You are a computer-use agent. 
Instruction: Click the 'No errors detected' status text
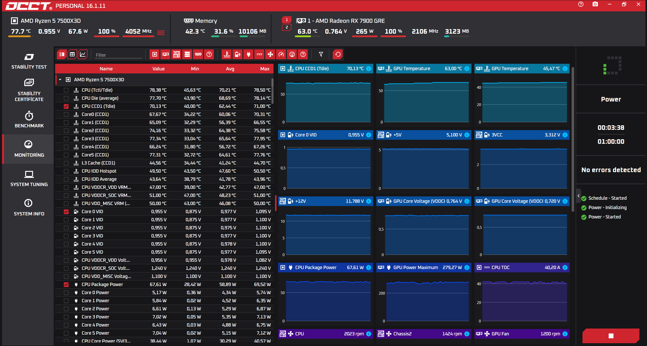(x=611, y=170)
